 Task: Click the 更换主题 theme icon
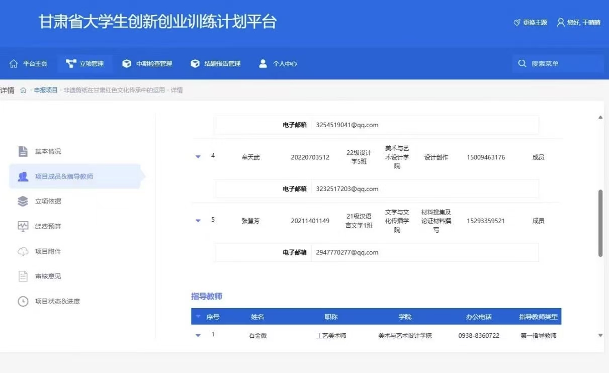[517, 23]
